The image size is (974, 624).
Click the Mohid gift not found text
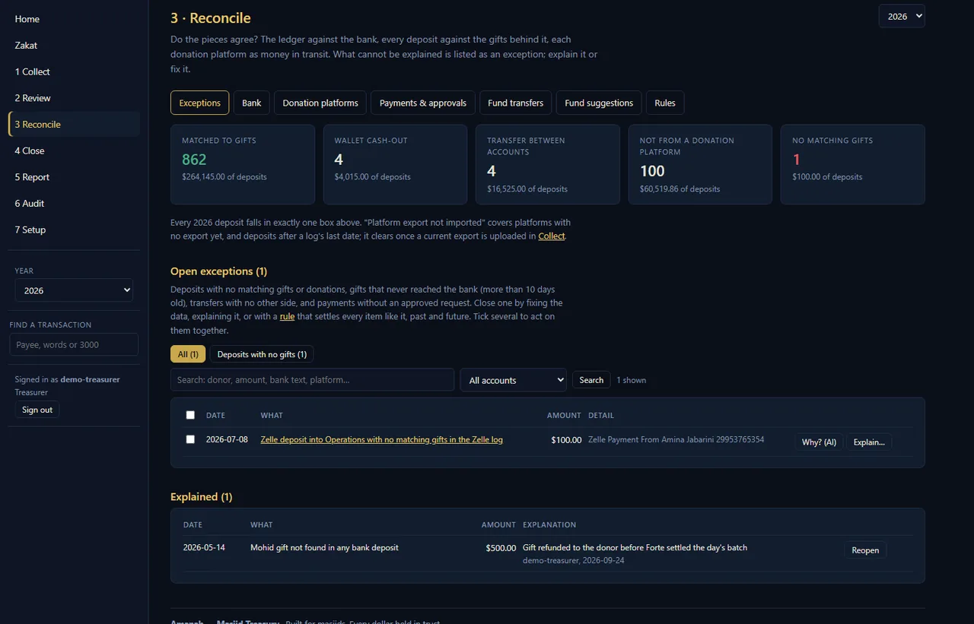[324, 547]
